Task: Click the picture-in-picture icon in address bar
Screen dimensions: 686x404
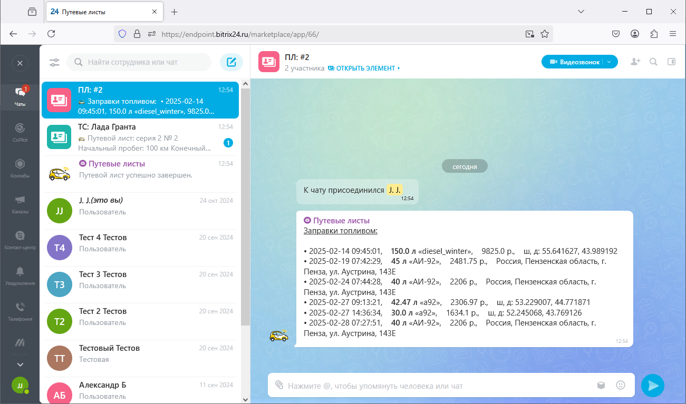Action: (529, 34)
